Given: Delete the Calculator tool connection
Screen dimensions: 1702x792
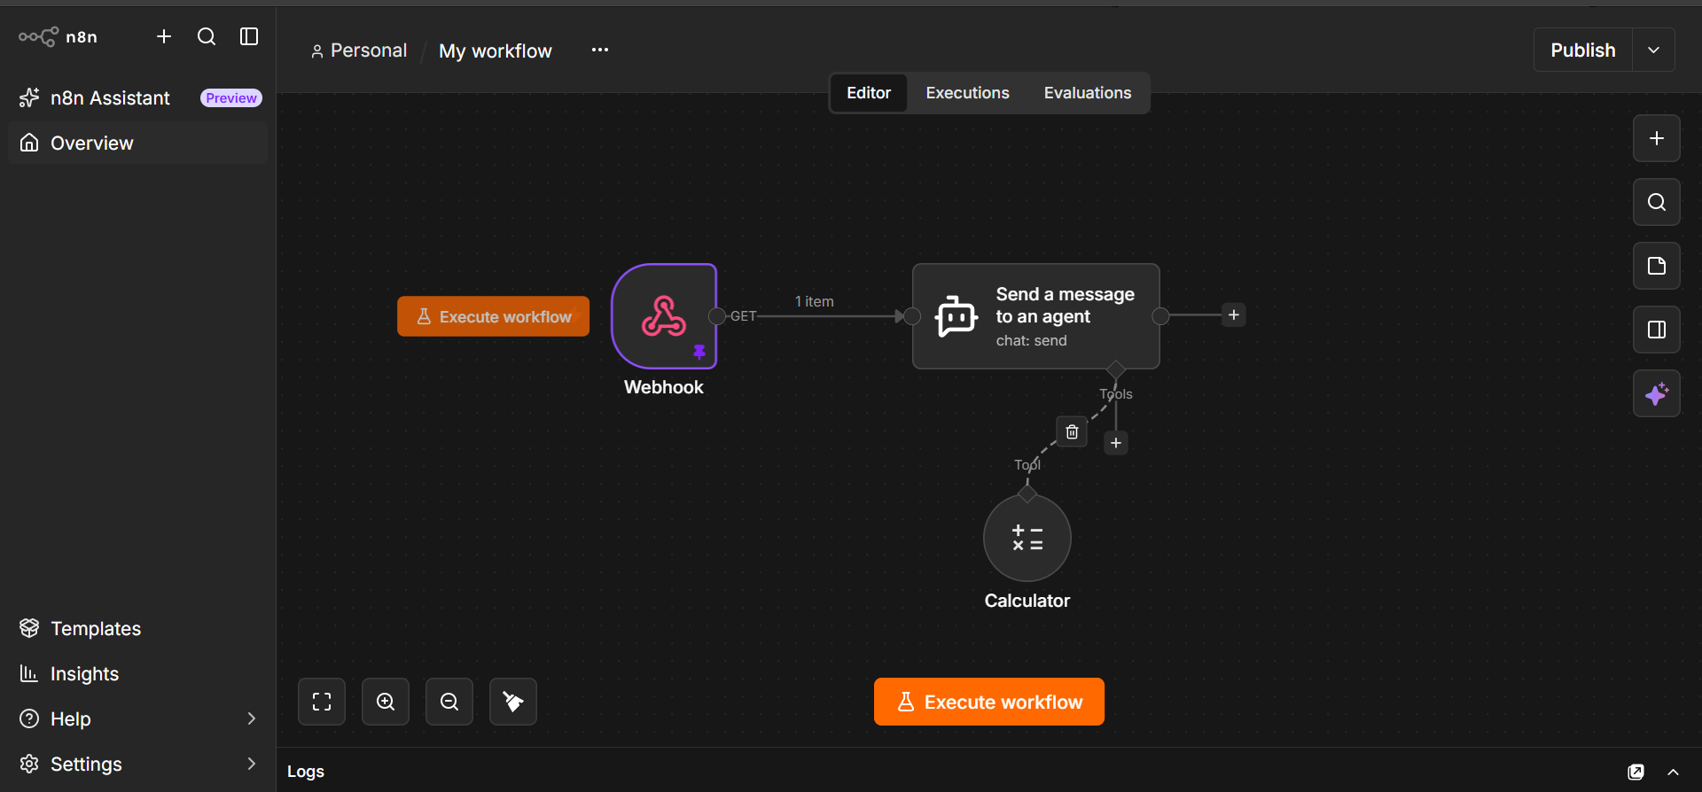Looking at the screenshot, I should coord(1072,431).
